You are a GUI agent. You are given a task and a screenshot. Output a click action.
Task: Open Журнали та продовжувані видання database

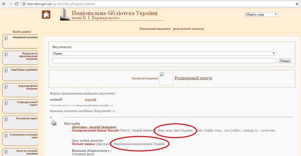(20, 58)
